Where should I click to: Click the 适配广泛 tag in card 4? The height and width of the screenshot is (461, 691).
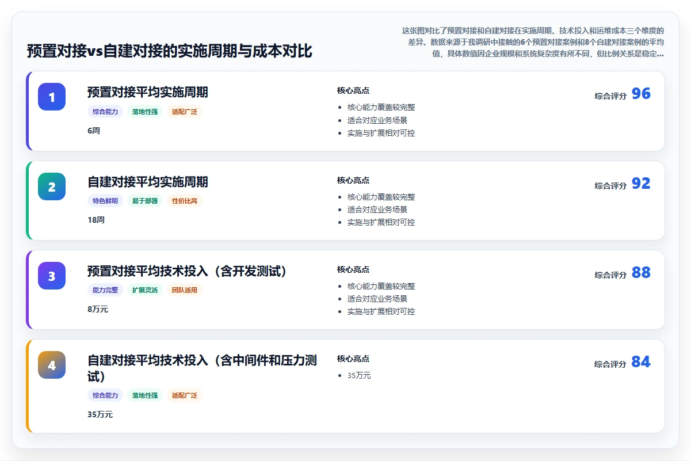(185, 395)
